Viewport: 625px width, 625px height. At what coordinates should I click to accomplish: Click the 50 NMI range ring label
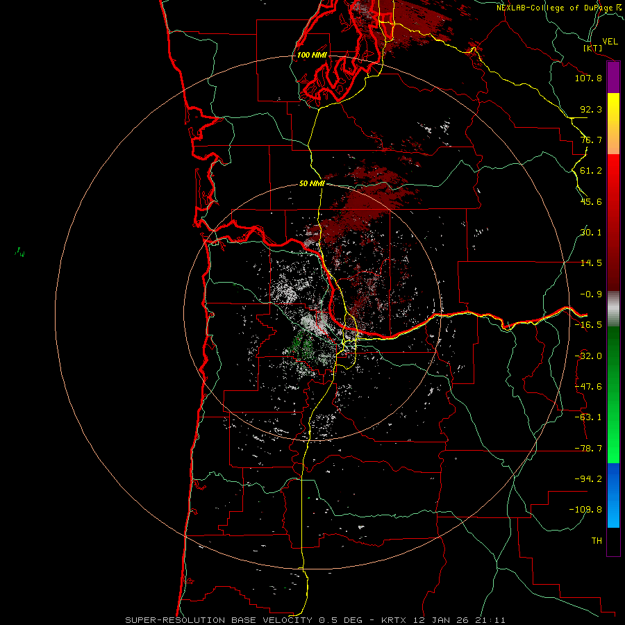312,184
